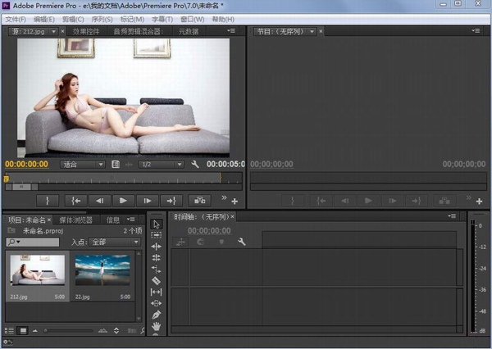Open the 适合 zoom level dropdown

pyautogui.click(x=84, y=164)
